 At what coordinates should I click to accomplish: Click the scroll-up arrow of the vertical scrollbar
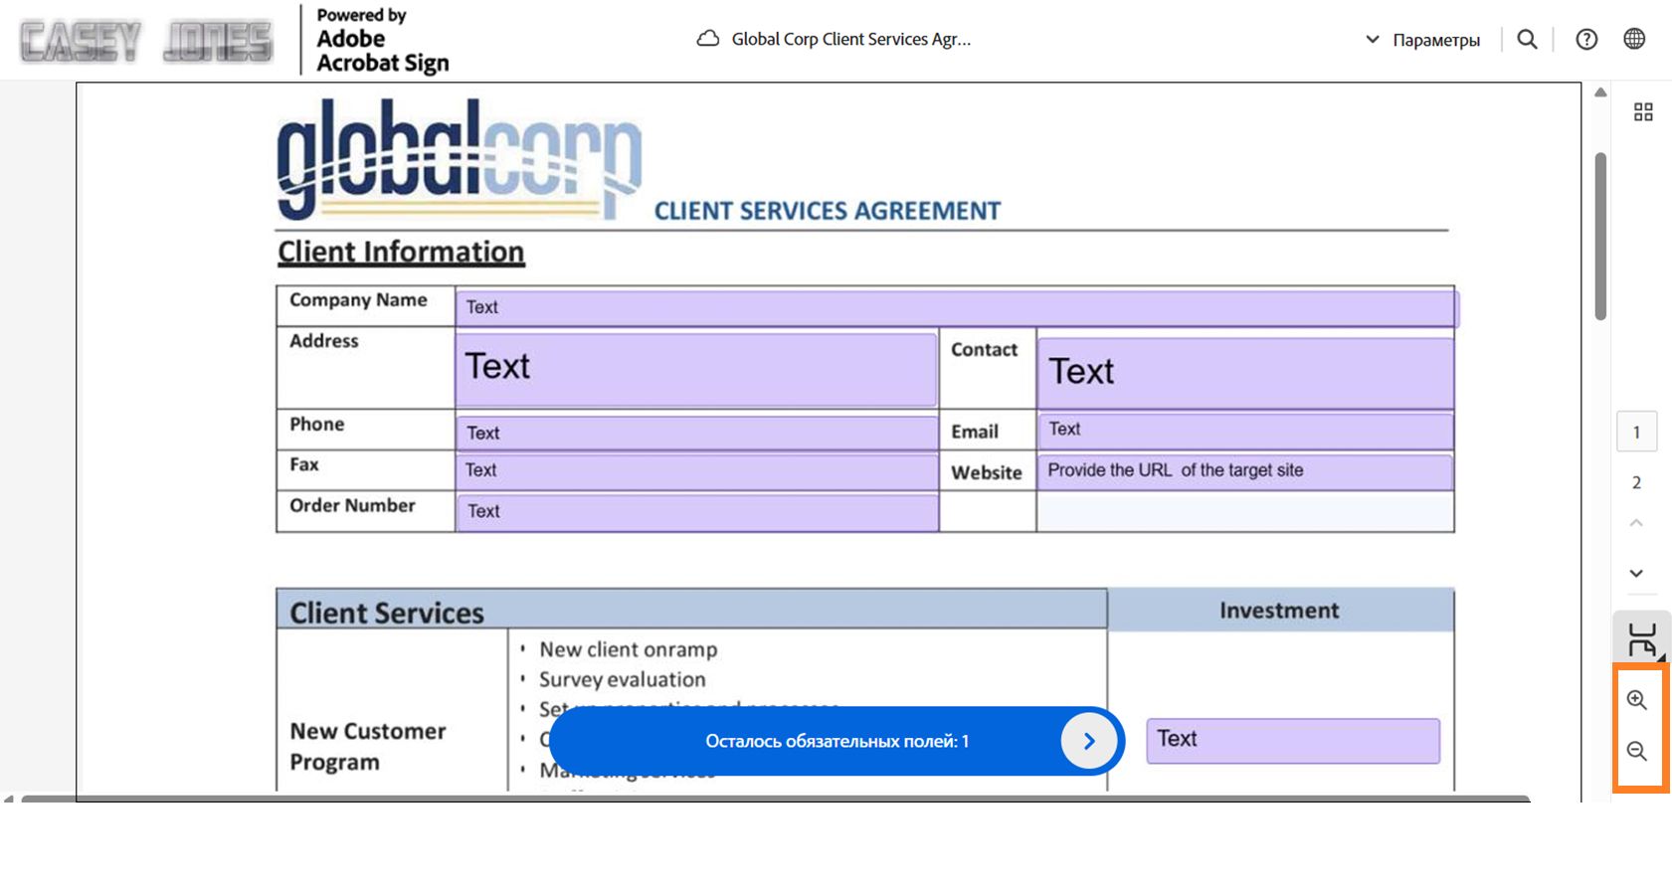1600,92
